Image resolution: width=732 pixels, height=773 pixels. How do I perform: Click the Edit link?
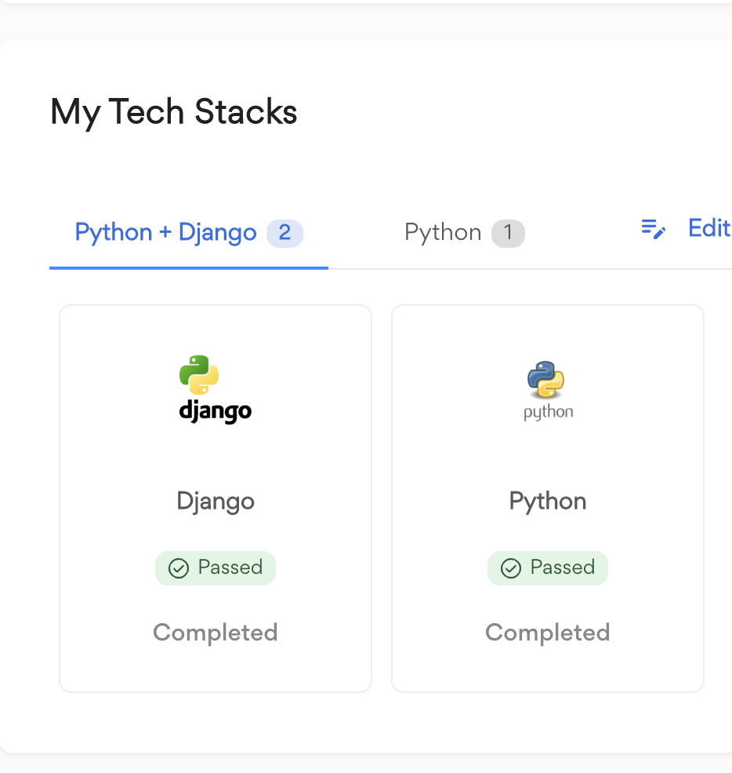708,228
